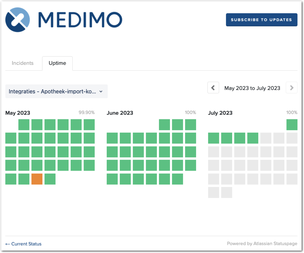The image size is (304, 253).
Task: Switch to the Incidents tab
Action: [x=23, y=63]
